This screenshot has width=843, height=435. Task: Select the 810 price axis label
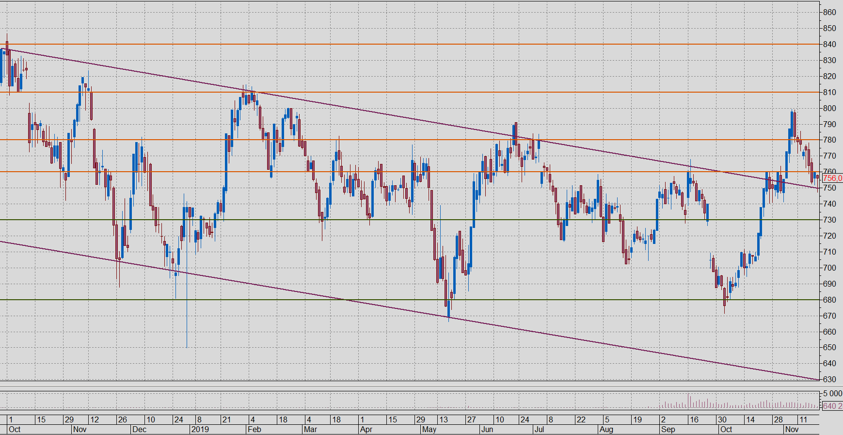point(829,92)
